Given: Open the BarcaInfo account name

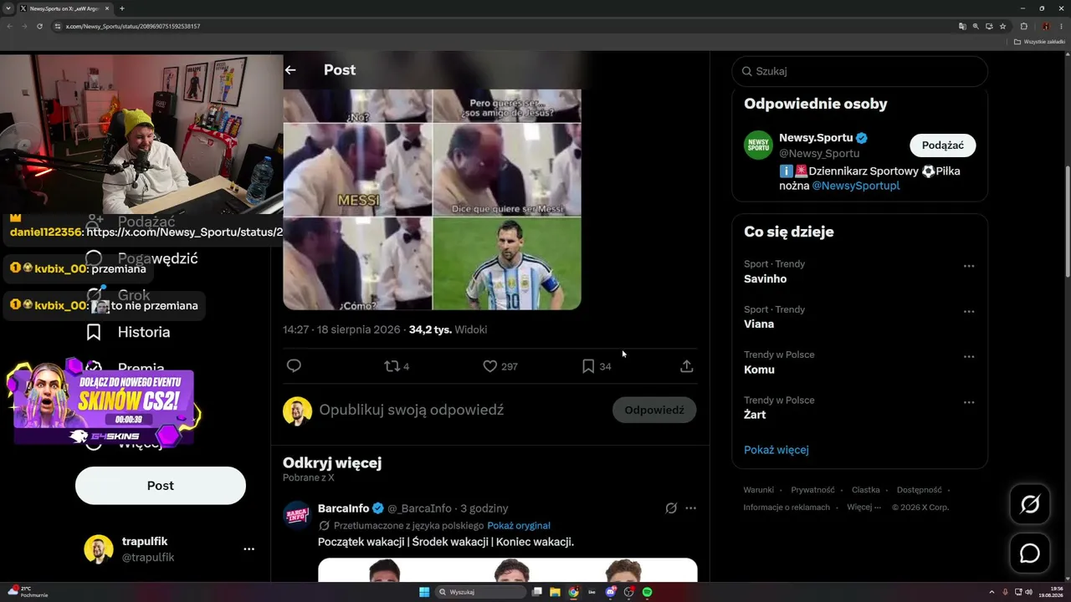Looking at the screenshot, I should (x=344, y=508).
